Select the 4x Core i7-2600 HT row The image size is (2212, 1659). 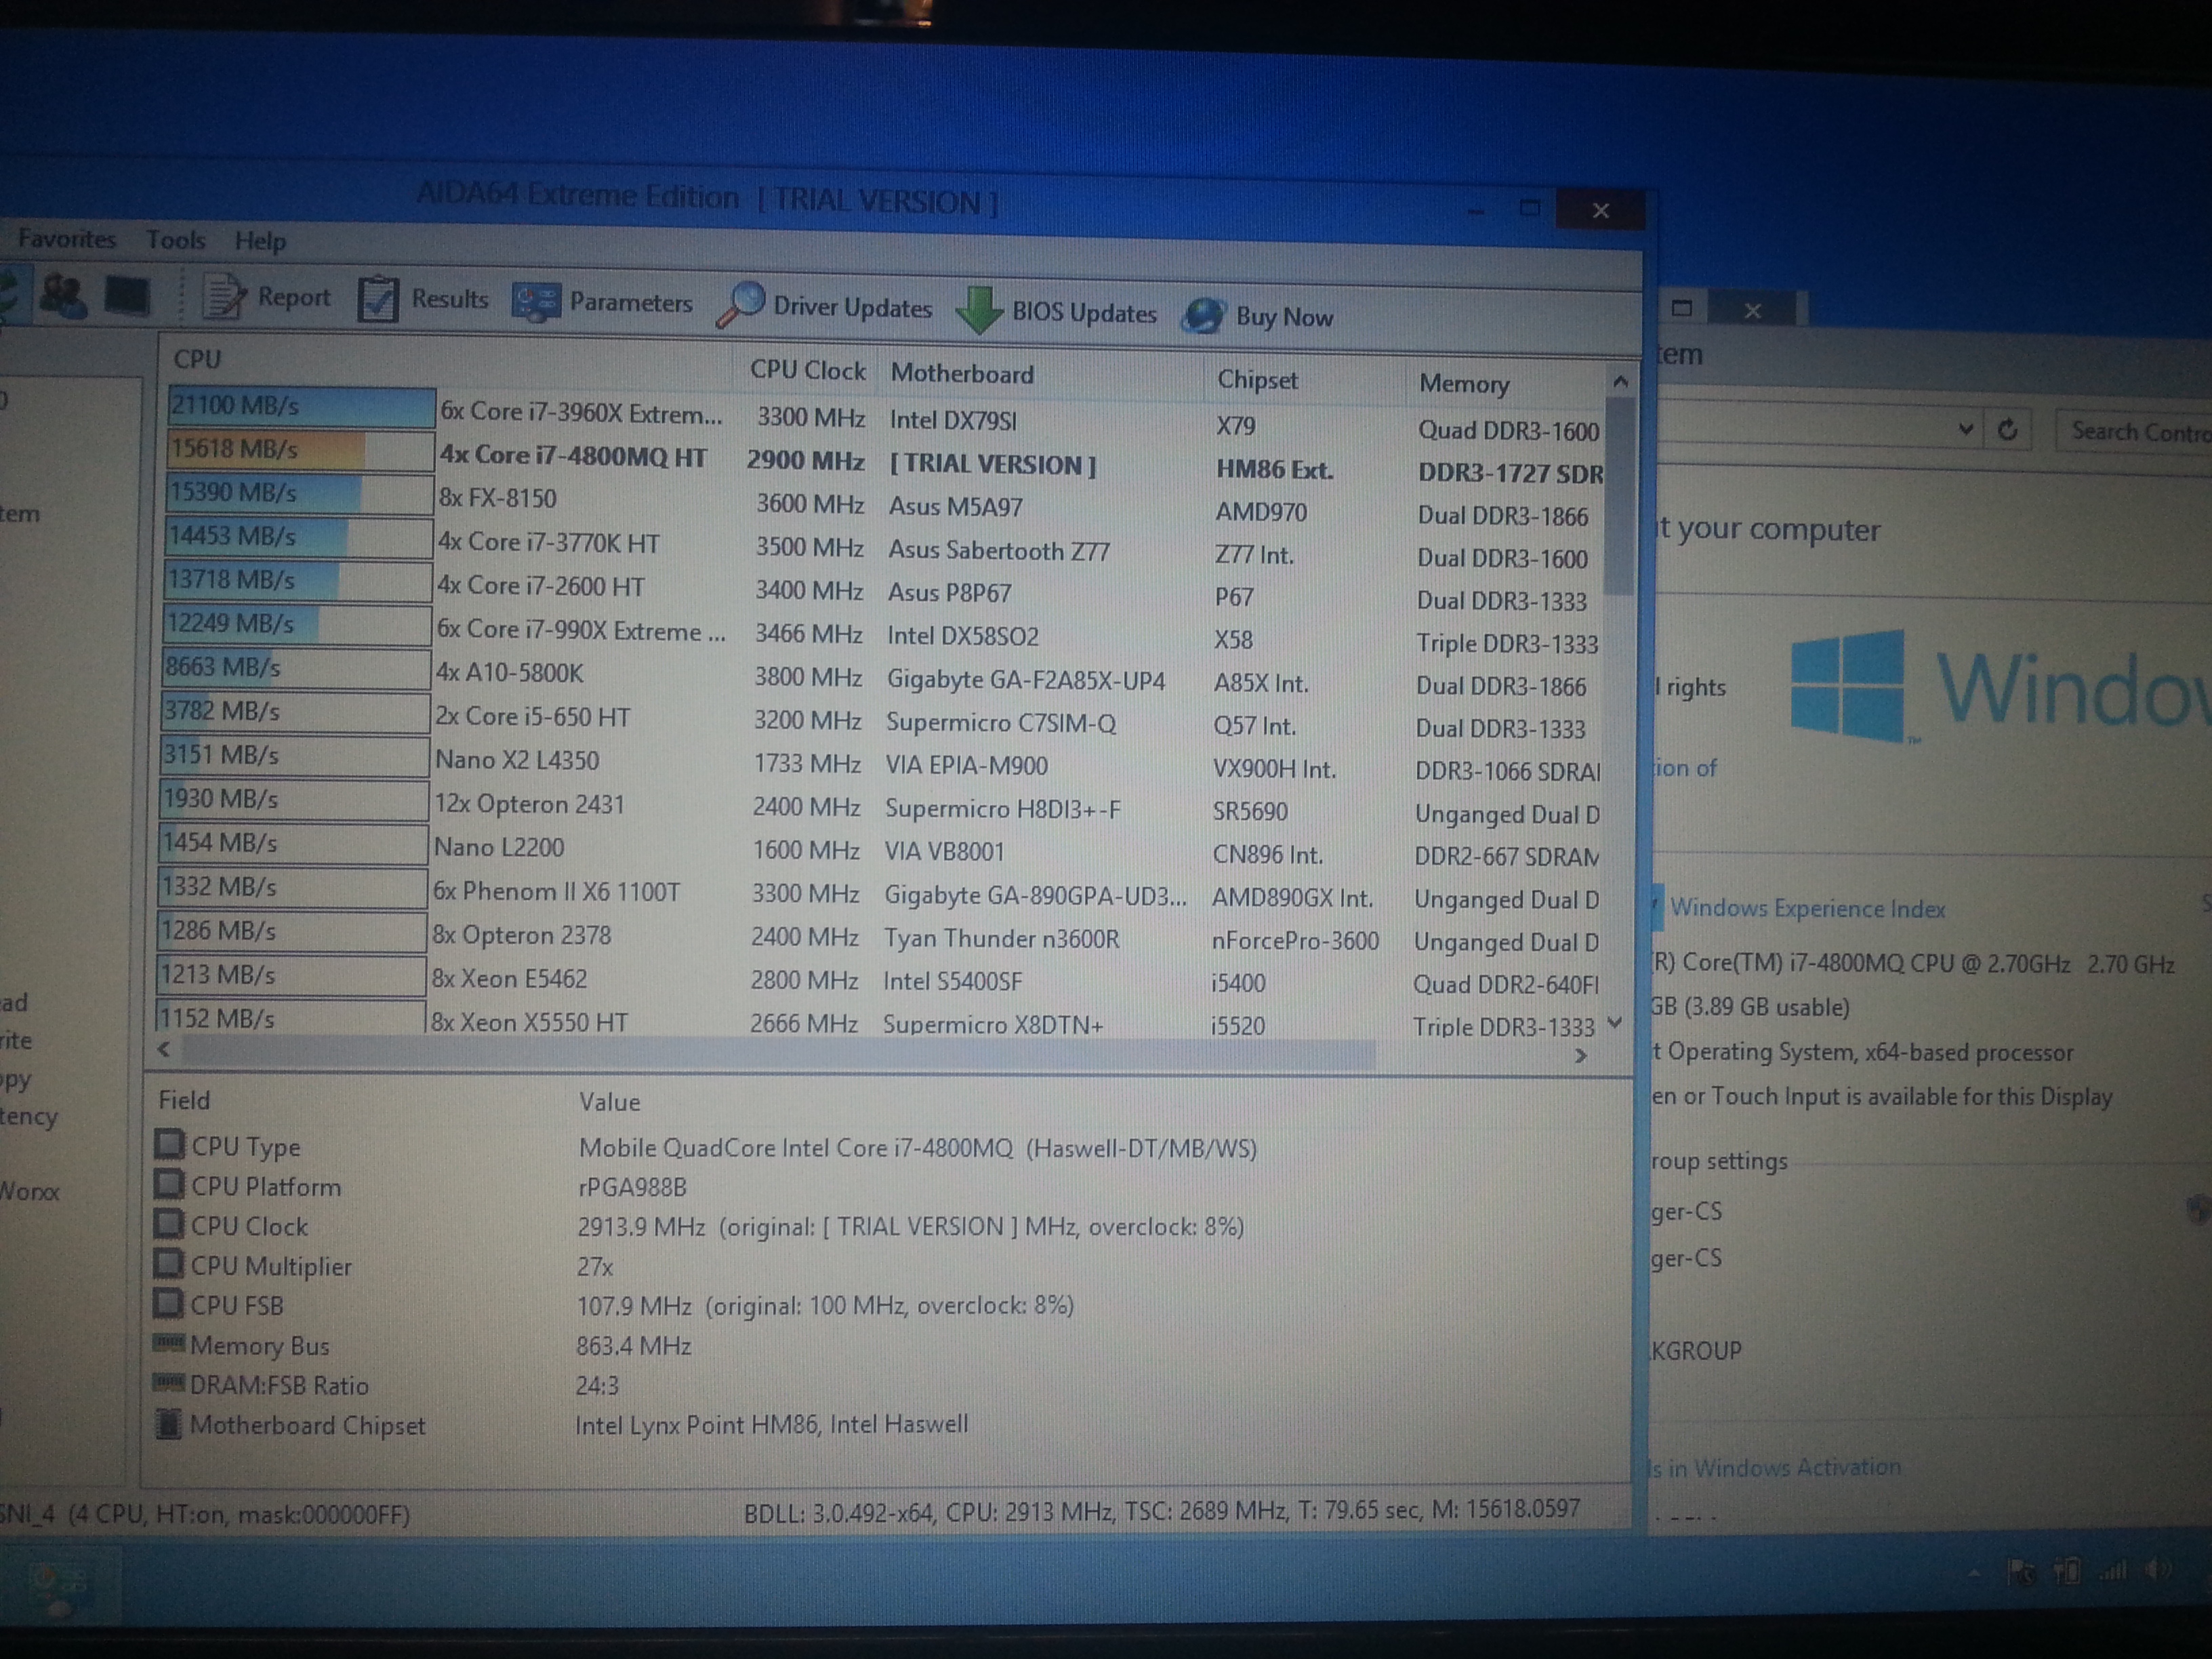click(883, 591)
